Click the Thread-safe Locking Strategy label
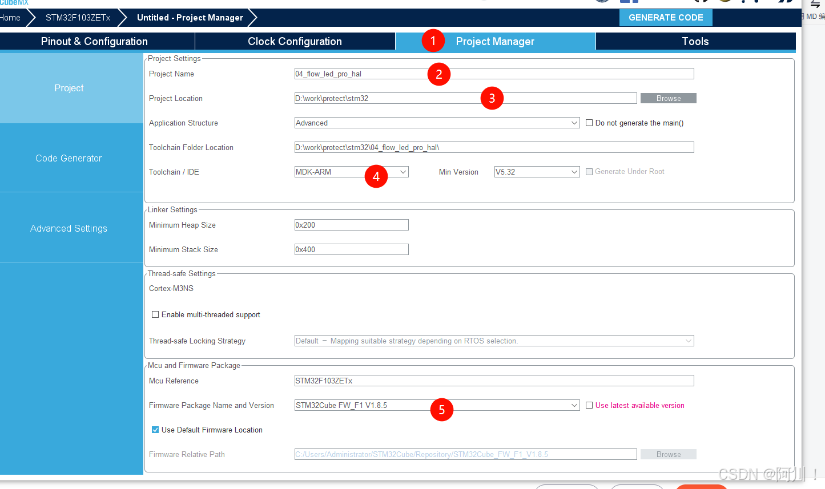This screenshot has width=825, height=489. click(x=197, y=341)
